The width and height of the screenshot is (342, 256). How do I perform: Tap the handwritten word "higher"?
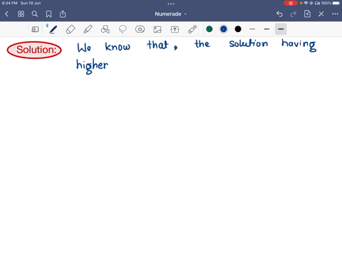[92, 67]
